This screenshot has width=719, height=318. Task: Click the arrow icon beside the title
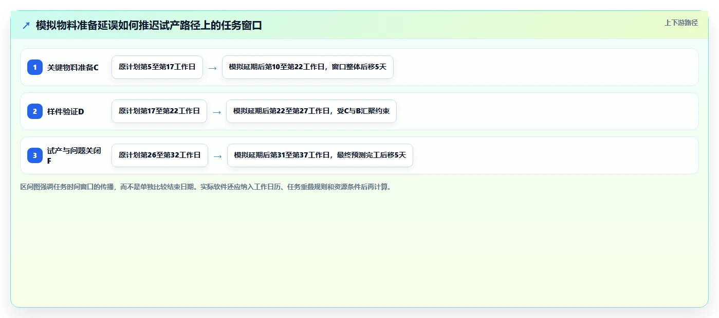(26, 25)
